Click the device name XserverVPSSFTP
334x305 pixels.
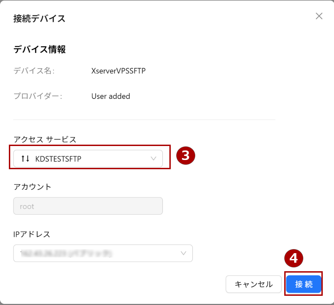118,71
